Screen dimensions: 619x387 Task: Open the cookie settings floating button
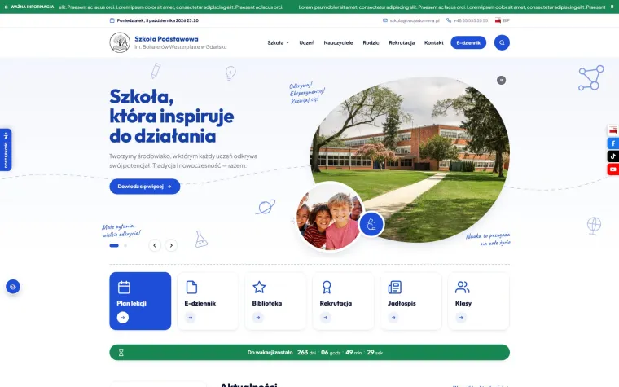click(x=13, y=287)
